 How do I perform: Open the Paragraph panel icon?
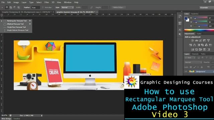180,34
